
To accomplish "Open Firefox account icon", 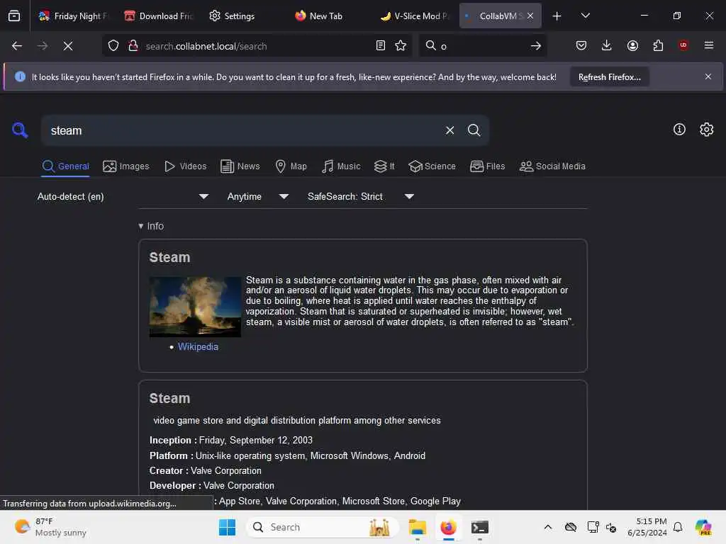I will click(632, 45).
